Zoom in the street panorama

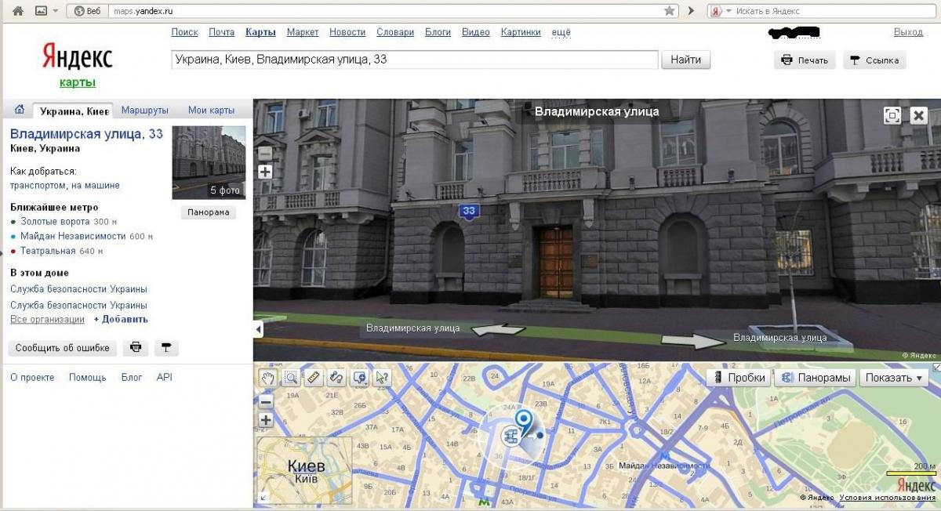pyautogui.click(x=265, y=172)
